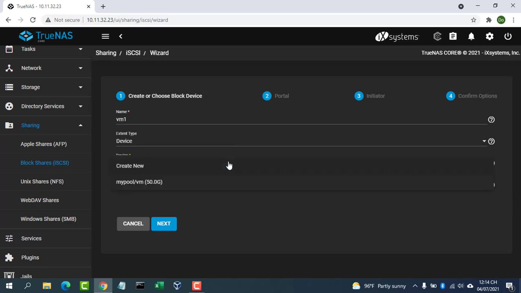Viewport: 521px width, 293px height.
Task: Expand the Tasks menu arrow
Action: (81, 49)
